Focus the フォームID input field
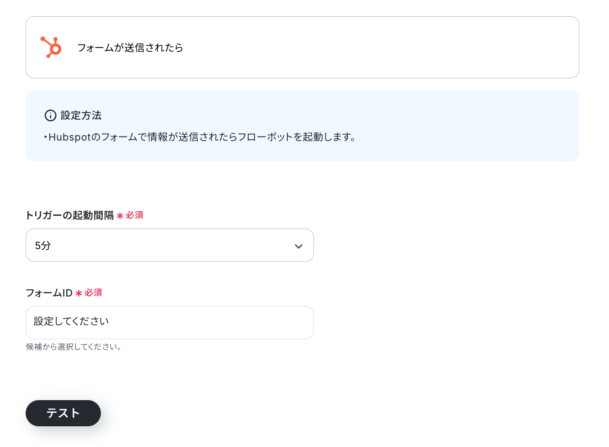Screen dimensions: 609x447 click(170, 323)
